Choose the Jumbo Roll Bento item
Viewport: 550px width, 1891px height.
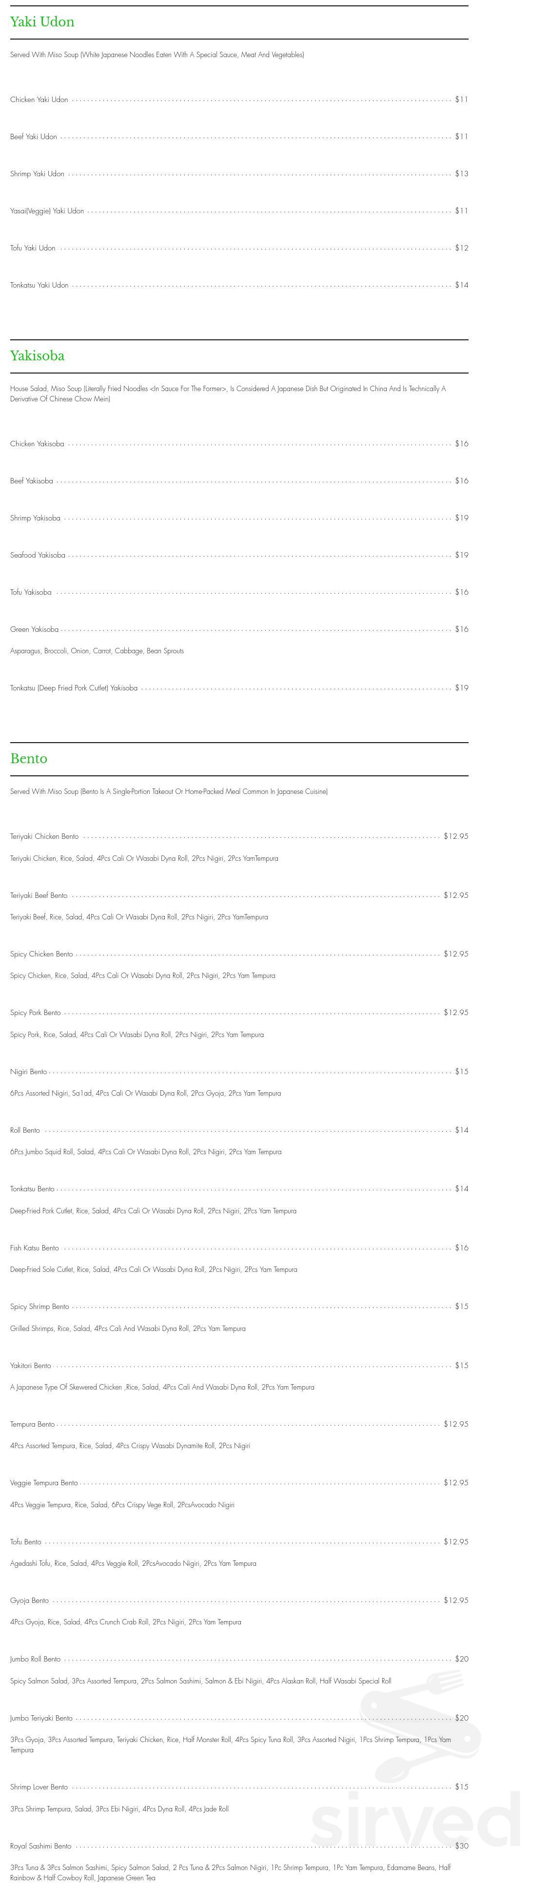coord(35,1659)
